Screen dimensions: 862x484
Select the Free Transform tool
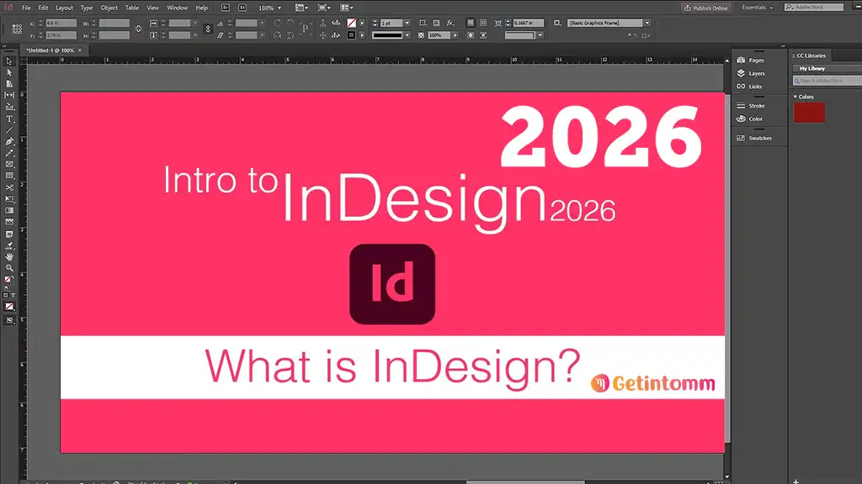9,199
